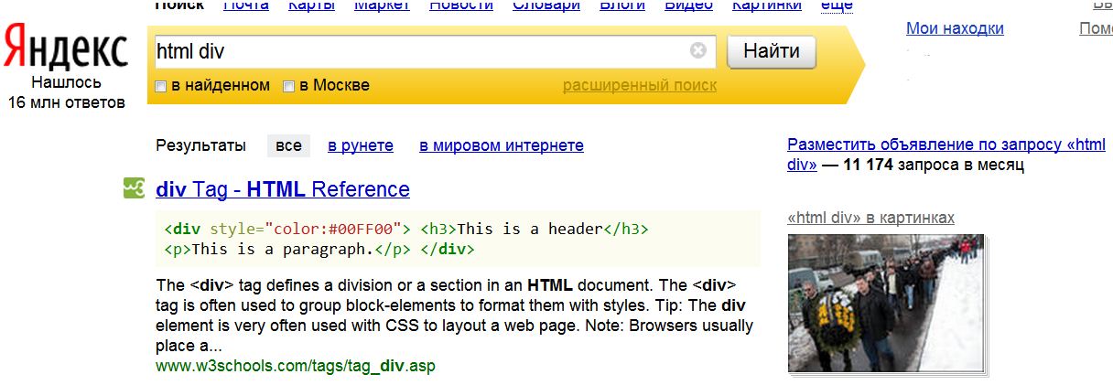
Task: Go to 'Карты' service
Action: point(311,5)
